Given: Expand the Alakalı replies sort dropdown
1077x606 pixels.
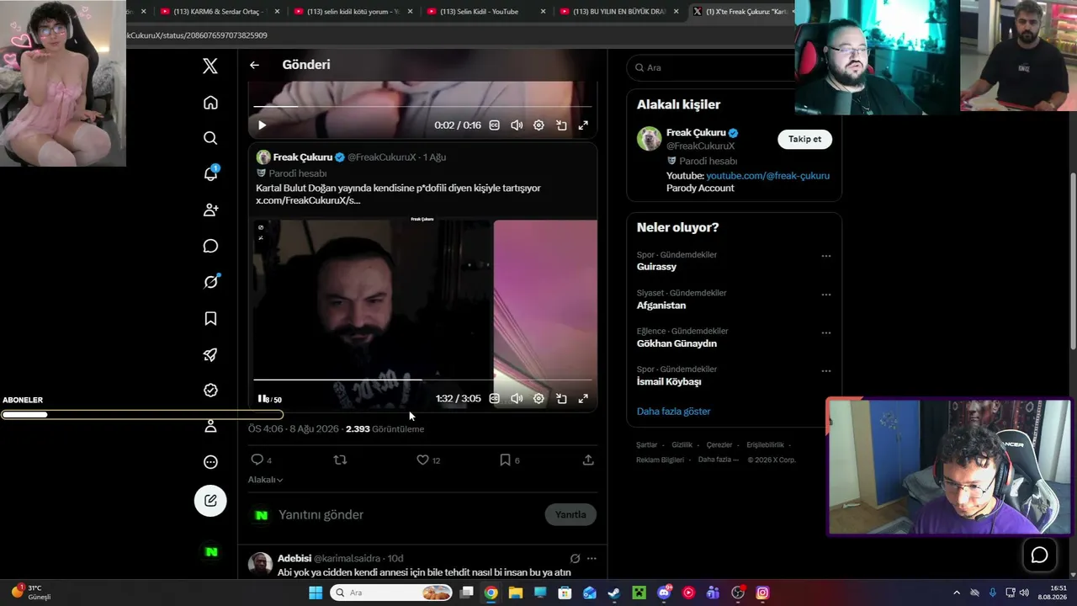Looking at the screenshot, I should (x=265, y=480).
